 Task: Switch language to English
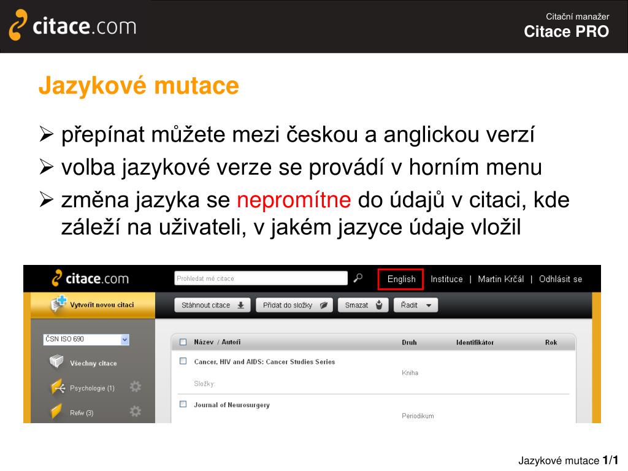pyautogui.click(x=401, y=279)
